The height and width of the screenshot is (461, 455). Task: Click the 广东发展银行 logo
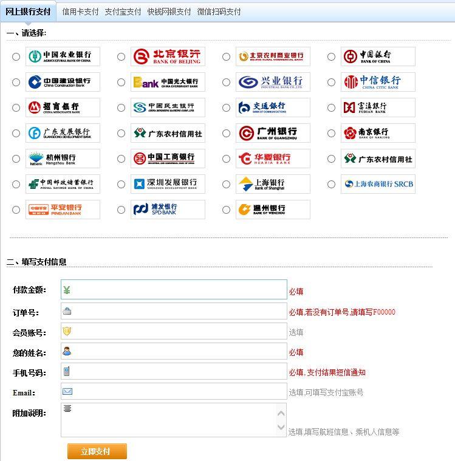(x=63, y=133)
